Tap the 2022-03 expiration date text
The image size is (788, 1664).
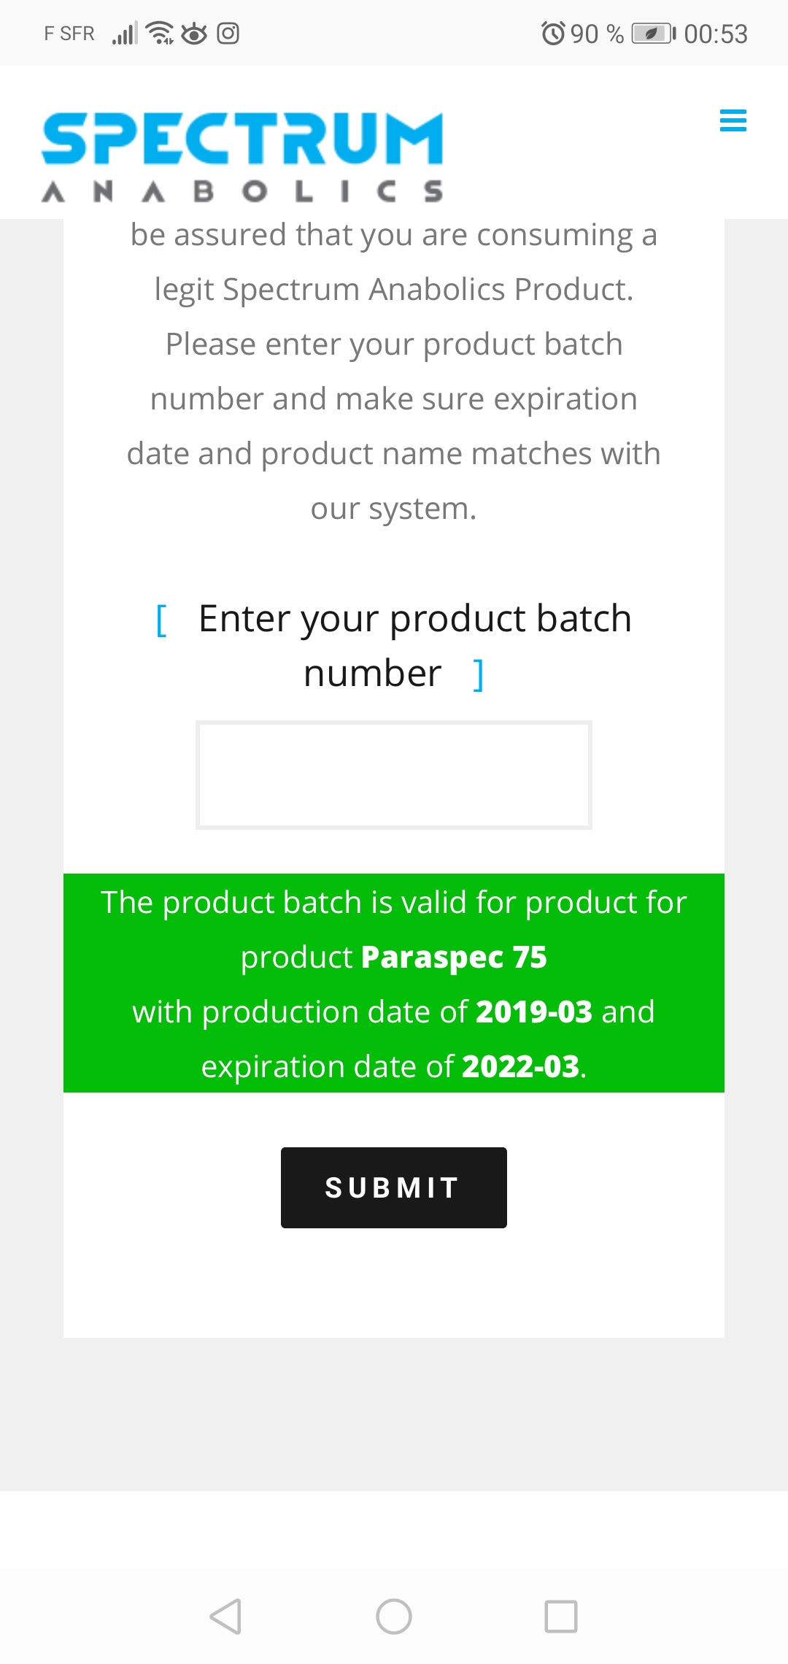pyautogui.click(x=521, y=1067)
